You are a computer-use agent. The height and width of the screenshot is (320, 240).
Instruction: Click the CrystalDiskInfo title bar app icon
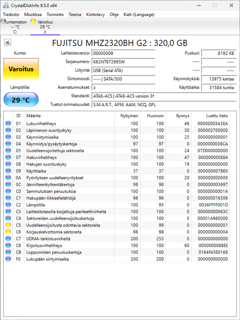click(x=6, y=5)
